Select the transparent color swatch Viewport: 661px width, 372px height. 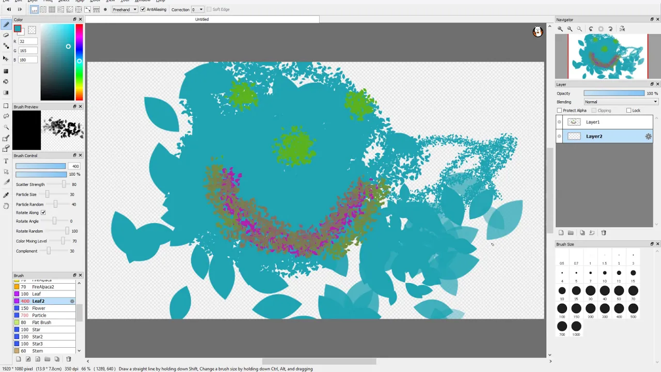pos(32,30)
